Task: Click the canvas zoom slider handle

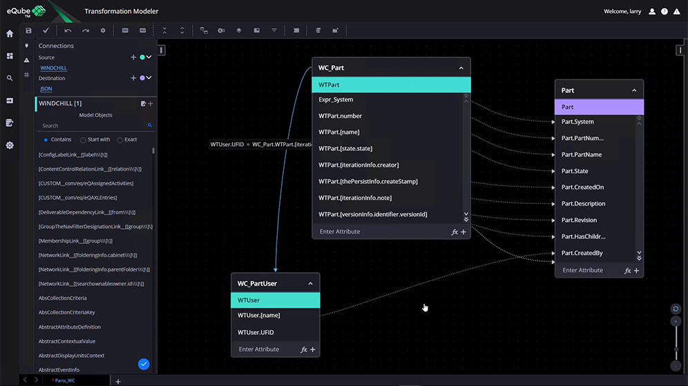Action: click(676, 349)
